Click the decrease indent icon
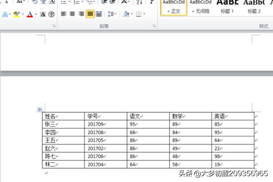Viewport: 273px width, 182px height. point(104,2)
